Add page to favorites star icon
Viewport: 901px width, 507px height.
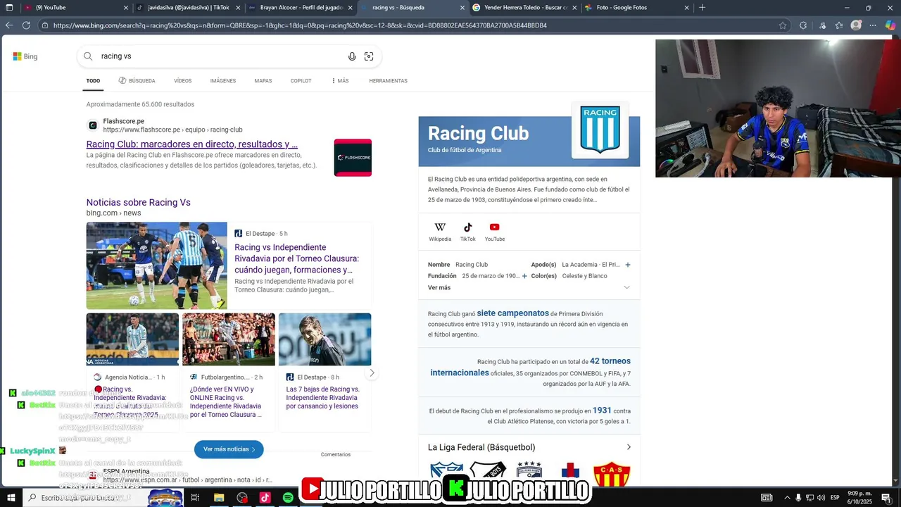[783, 25]
